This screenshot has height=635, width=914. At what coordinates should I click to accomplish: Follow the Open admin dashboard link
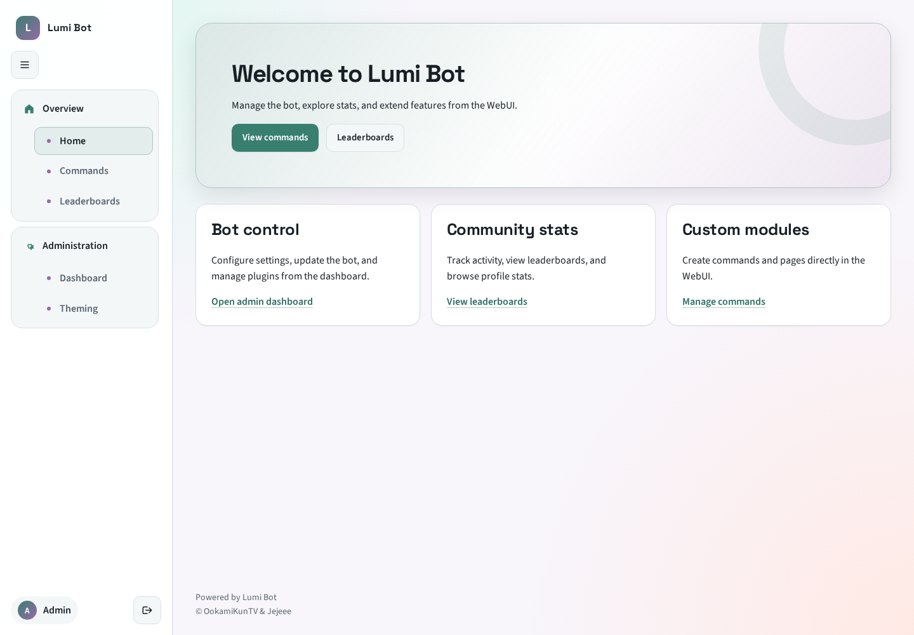pyautogui.click(x=262, y=302)
